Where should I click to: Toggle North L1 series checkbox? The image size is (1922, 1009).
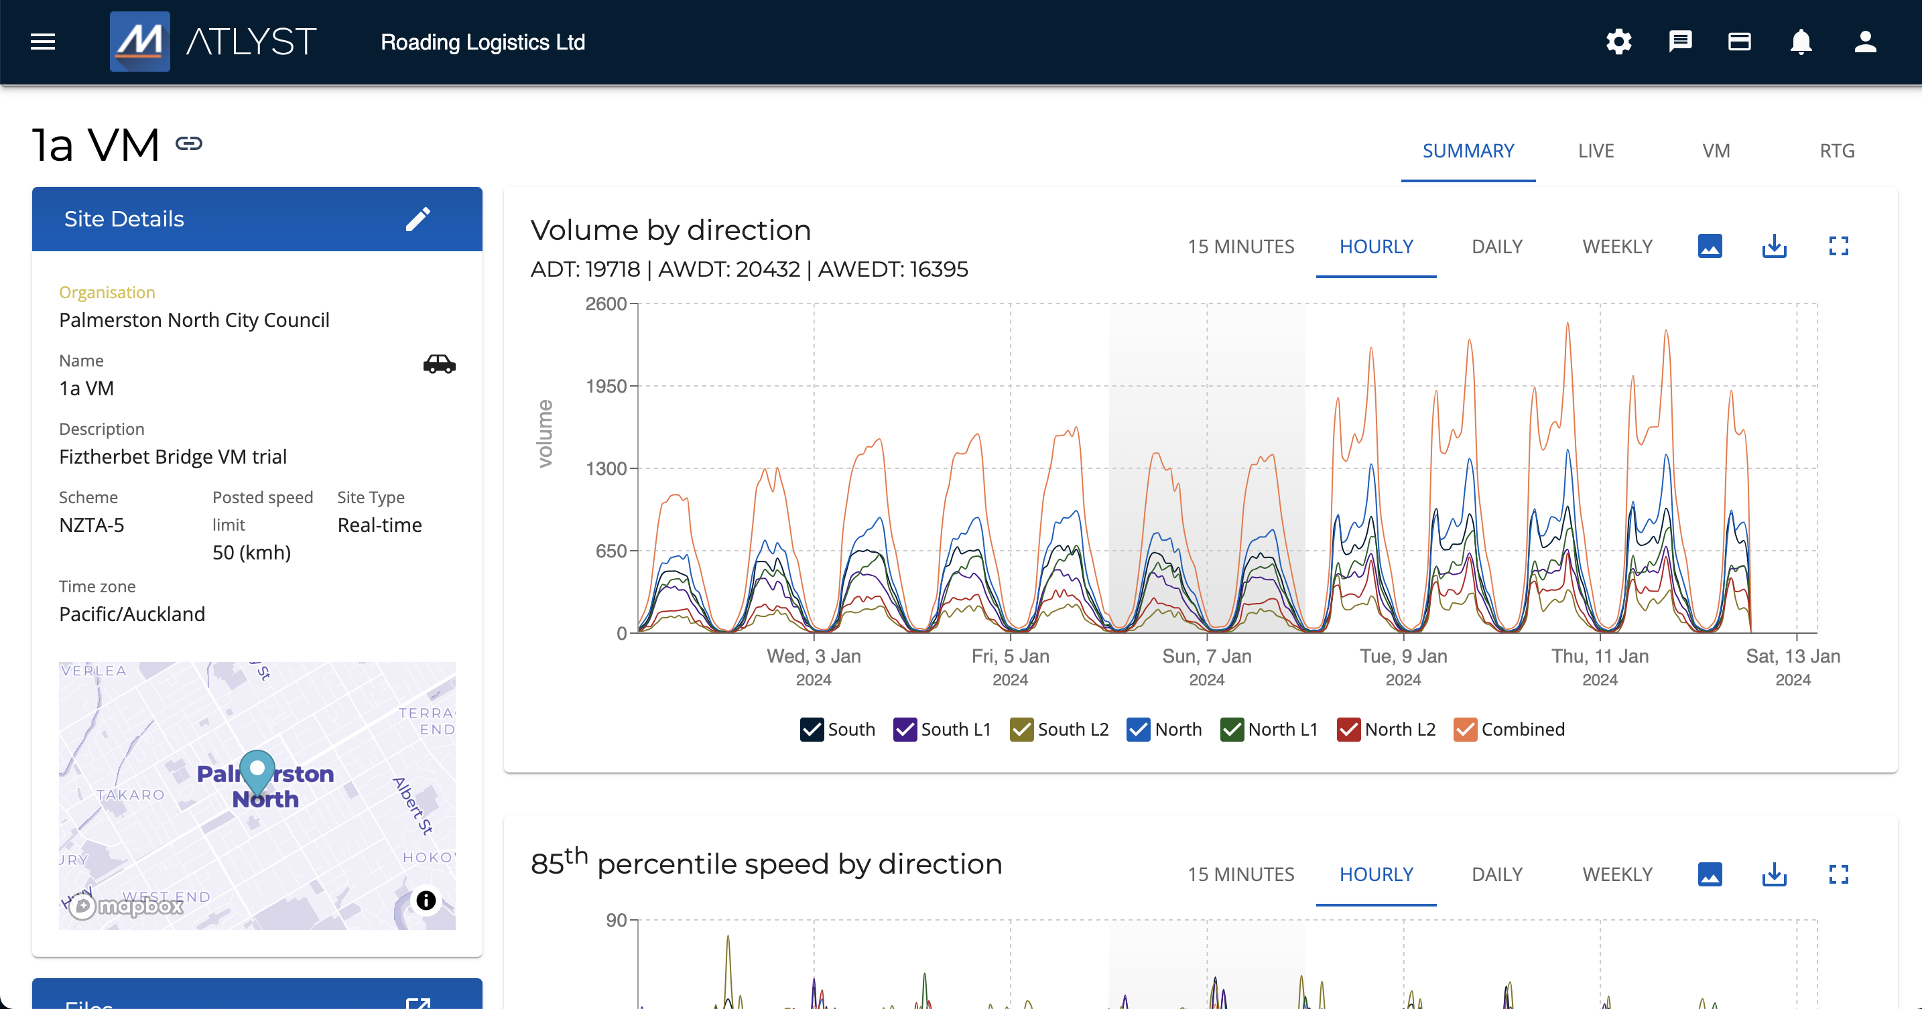point(1232,728)
